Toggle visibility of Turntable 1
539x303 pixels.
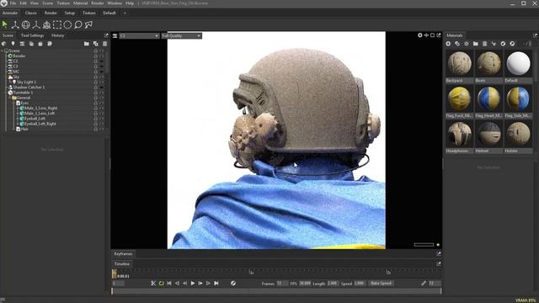pyautogui.click(x=102, y=93)
